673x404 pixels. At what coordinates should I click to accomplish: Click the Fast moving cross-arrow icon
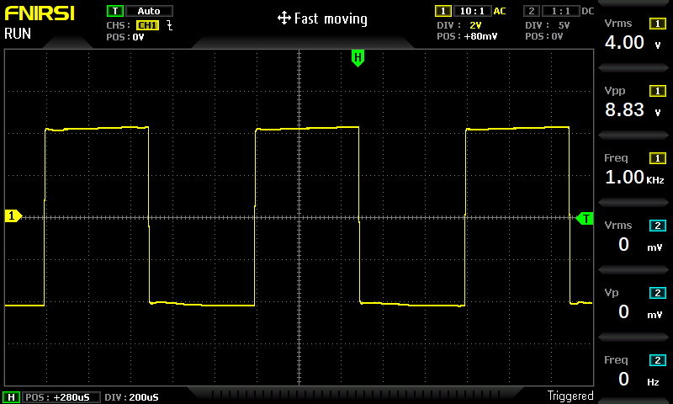click(x=284, y=19)
